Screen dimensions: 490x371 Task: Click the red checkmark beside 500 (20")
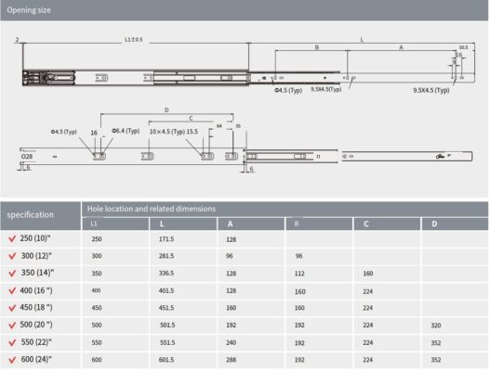pos(12,326)
